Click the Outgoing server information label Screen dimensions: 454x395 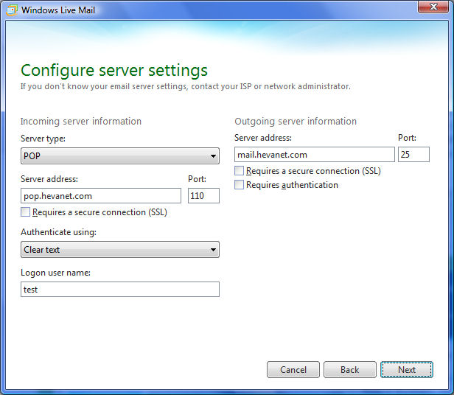coord(296,122)
